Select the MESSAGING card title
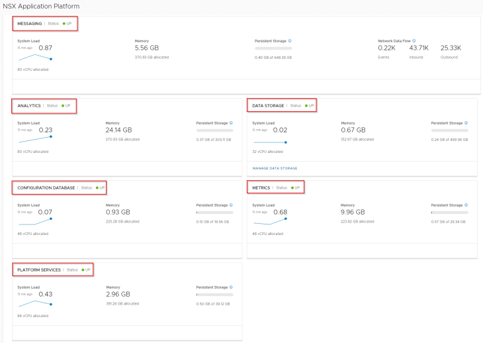This screenshot has height=343, width=483. point(30,23)
